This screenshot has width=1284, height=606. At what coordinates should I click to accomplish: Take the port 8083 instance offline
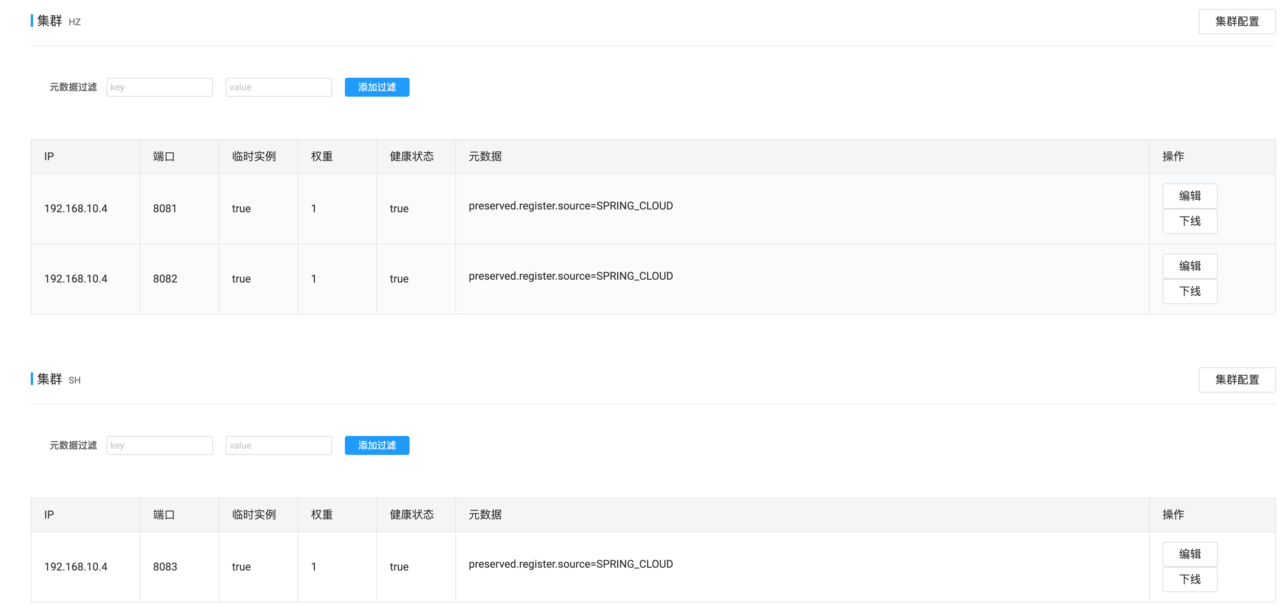(1189, 580)
